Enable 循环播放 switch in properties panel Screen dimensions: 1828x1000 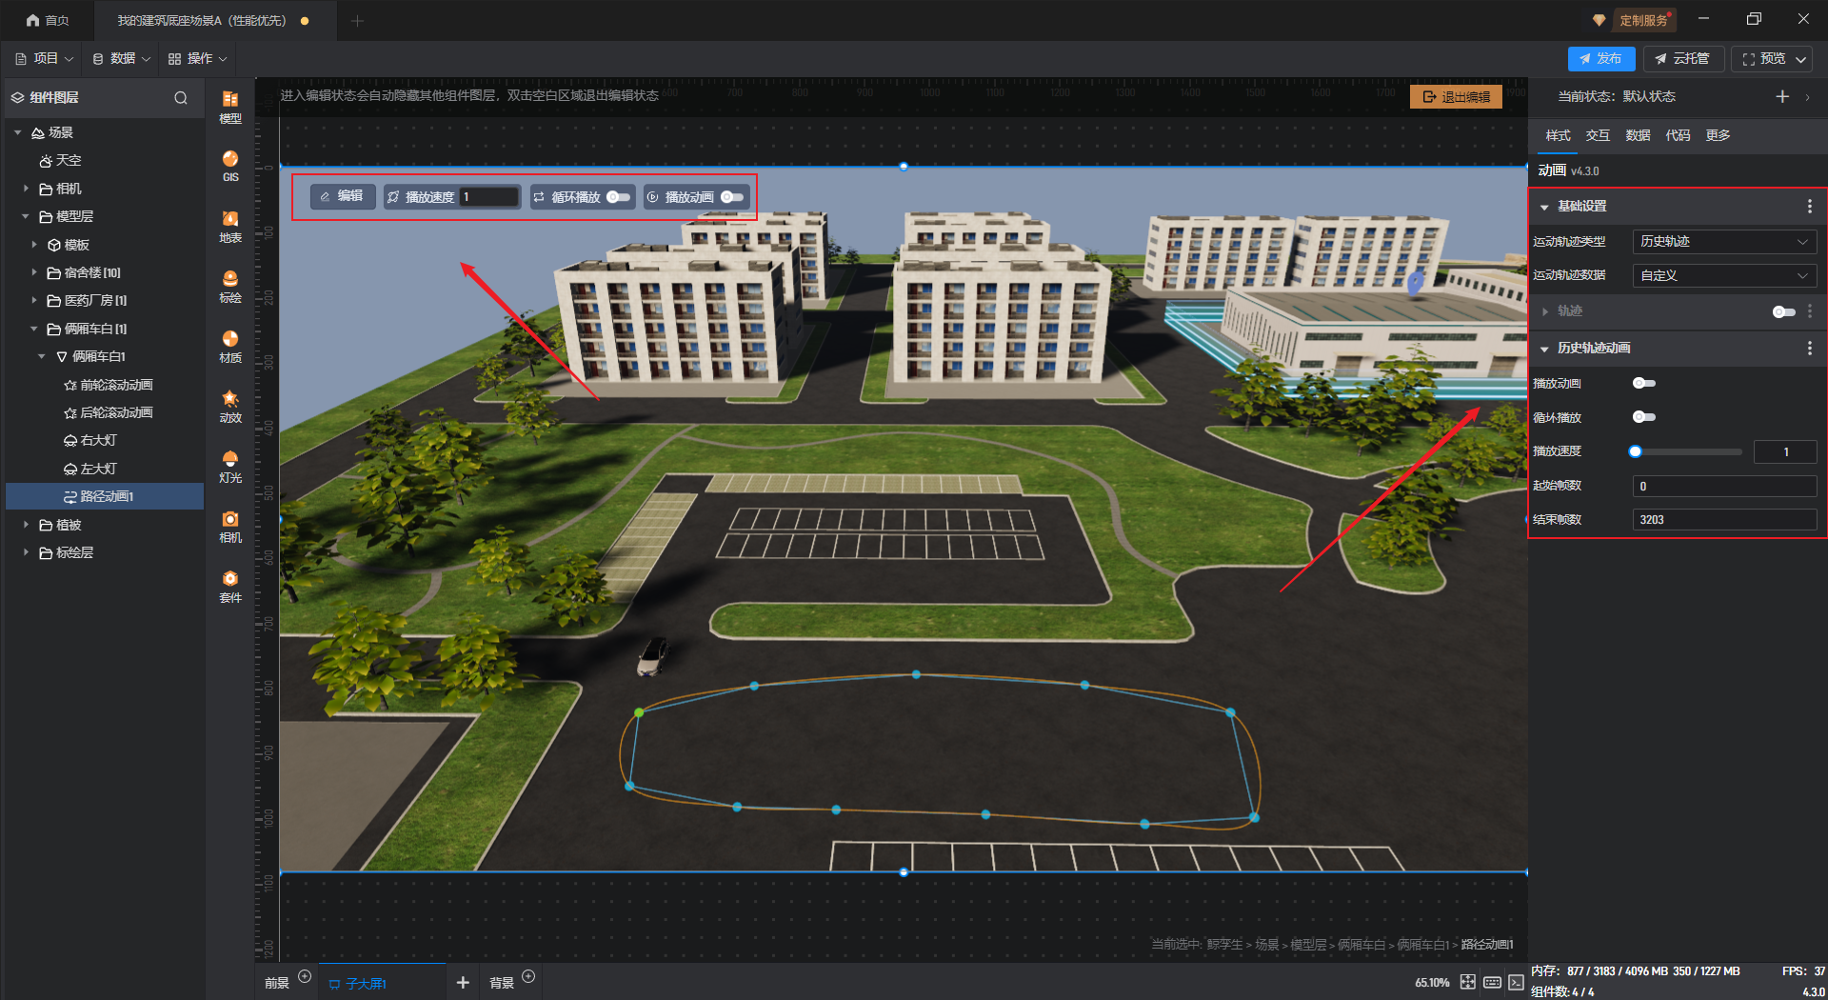tap(1643, 417)
